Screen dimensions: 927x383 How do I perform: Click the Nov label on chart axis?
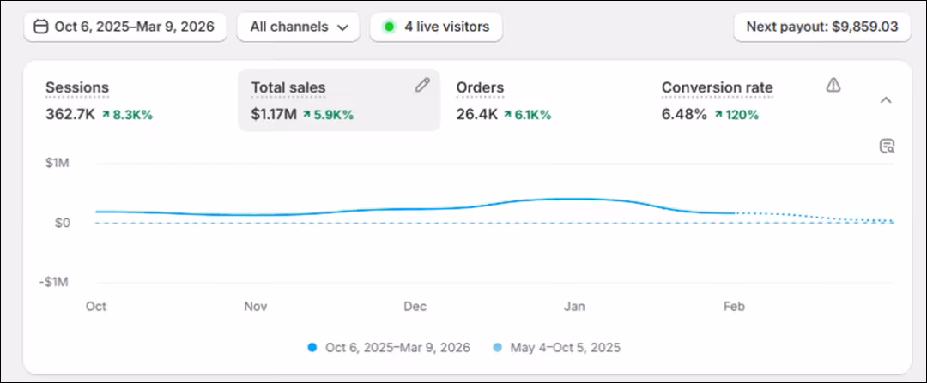(x=256, y=306)
